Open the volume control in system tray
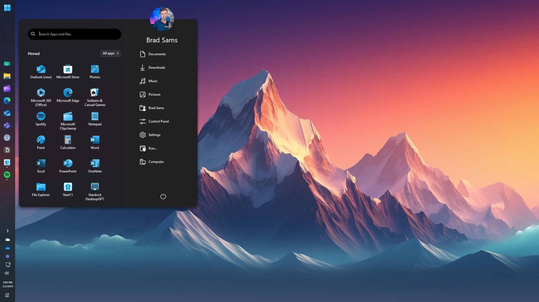The image size is (539, 302). pyautogui.click(x=7, y=273)
